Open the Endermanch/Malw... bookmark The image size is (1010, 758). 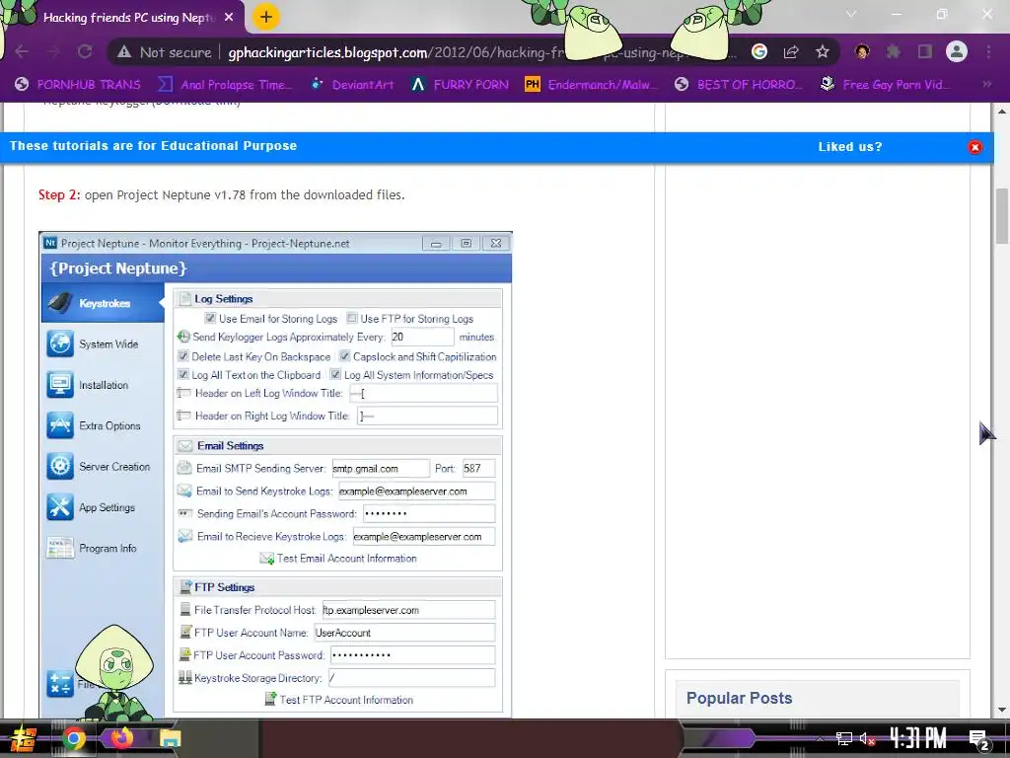click(x=591, y=85)
